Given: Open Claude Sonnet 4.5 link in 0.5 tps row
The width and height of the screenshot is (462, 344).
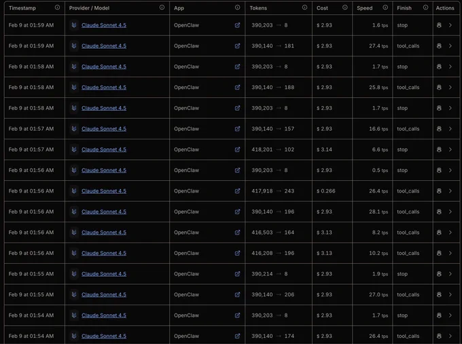Looking at the screenshot, I should tap(104, 171).
